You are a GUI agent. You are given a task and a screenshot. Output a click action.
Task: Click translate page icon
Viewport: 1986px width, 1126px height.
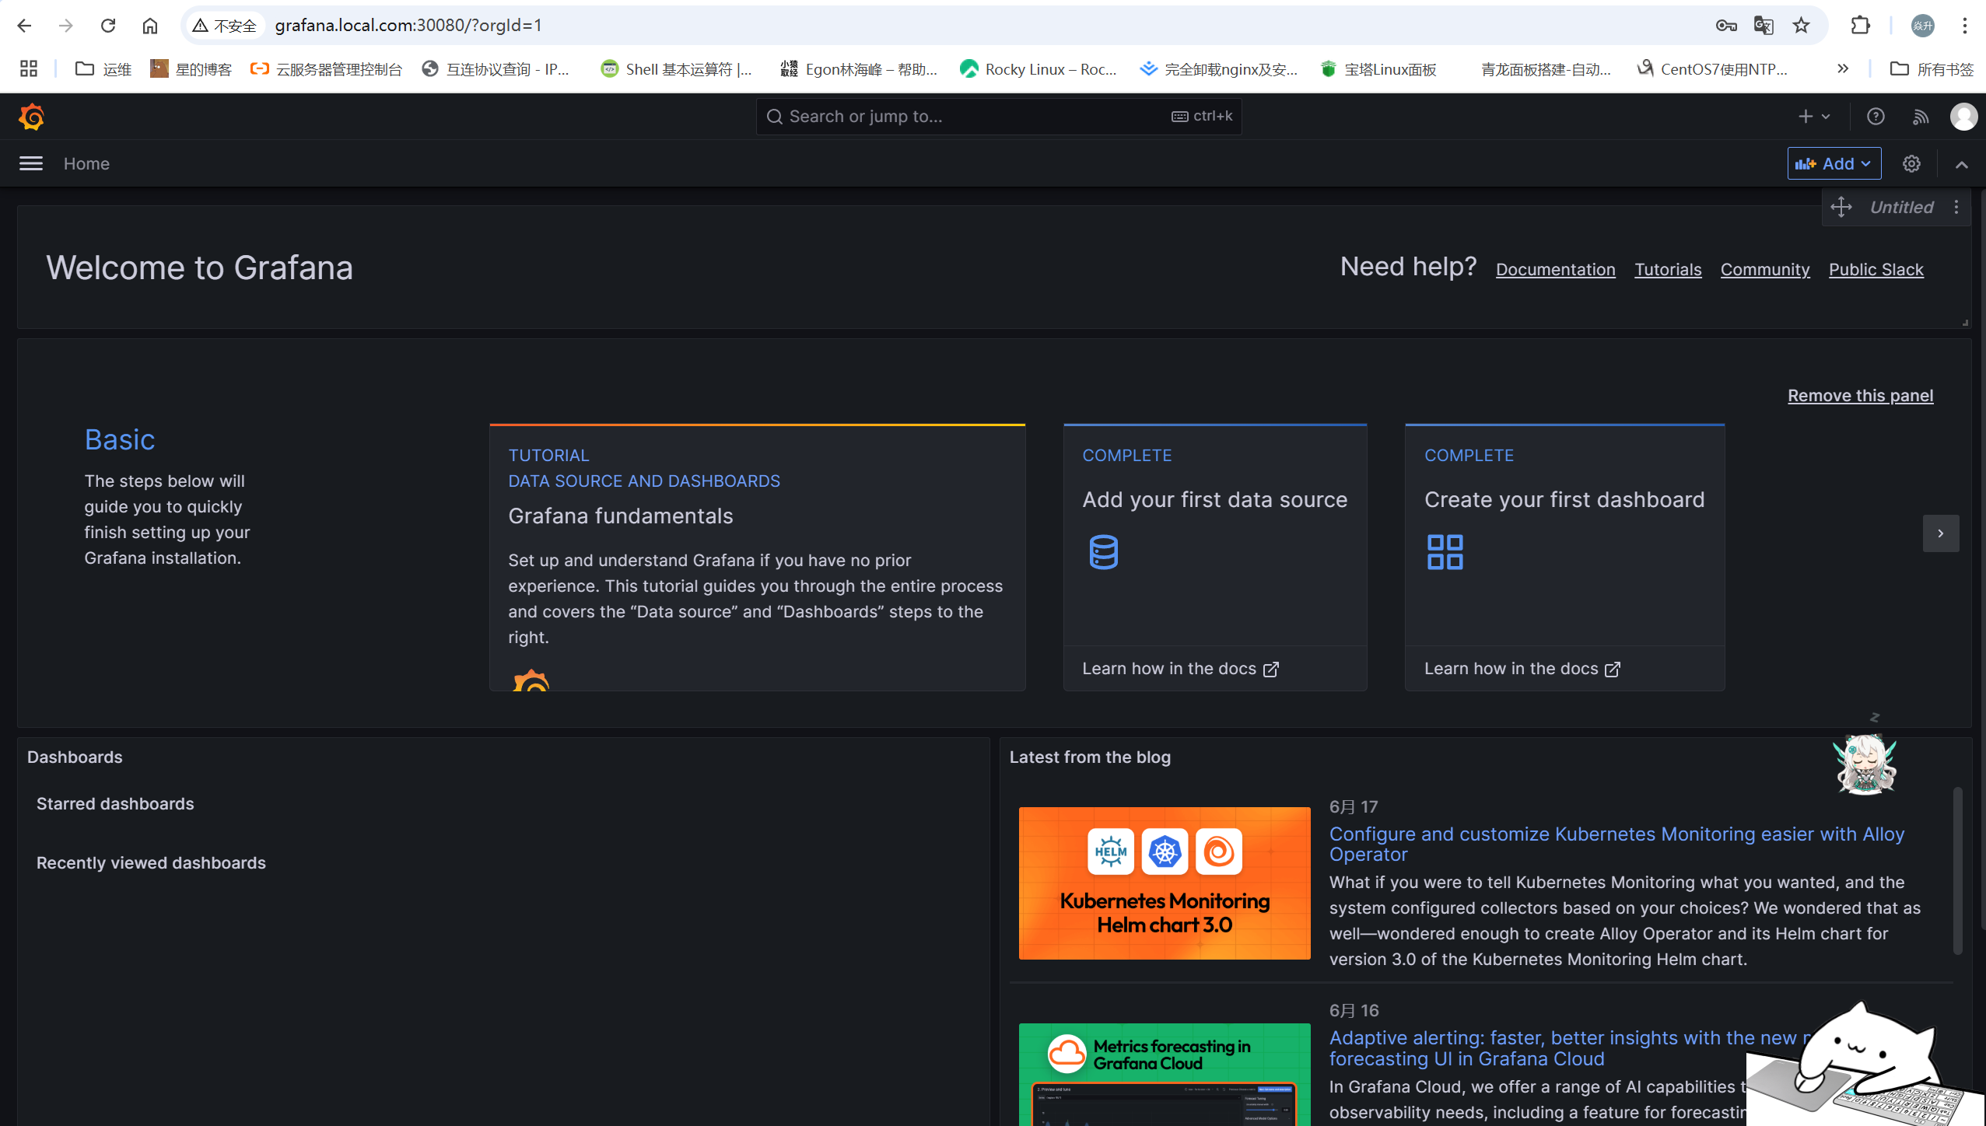pos(1763,26)
